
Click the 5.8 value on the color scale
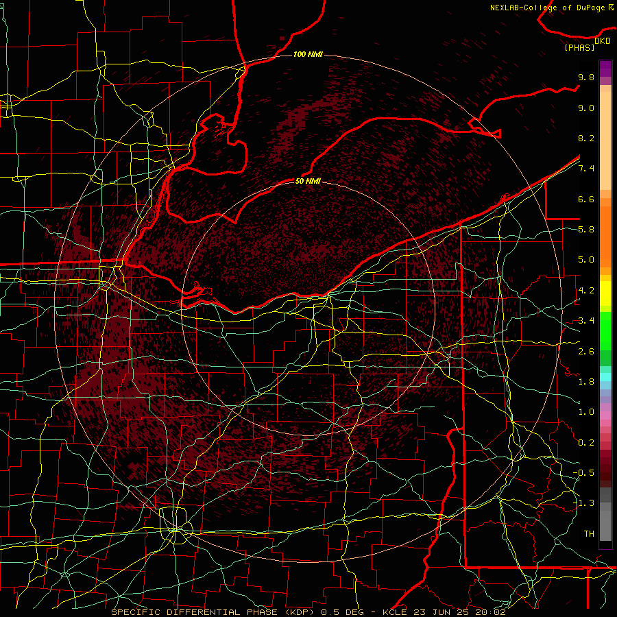[x=586, y=230]
